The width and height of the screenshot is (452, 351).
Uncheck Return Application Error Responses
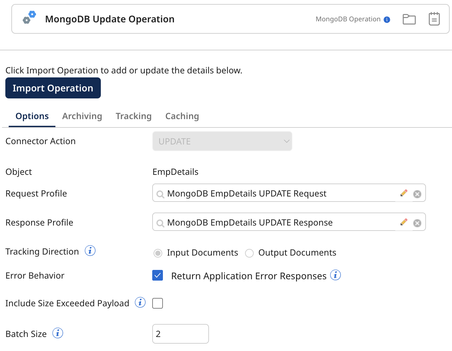click(x=158, y=275)
